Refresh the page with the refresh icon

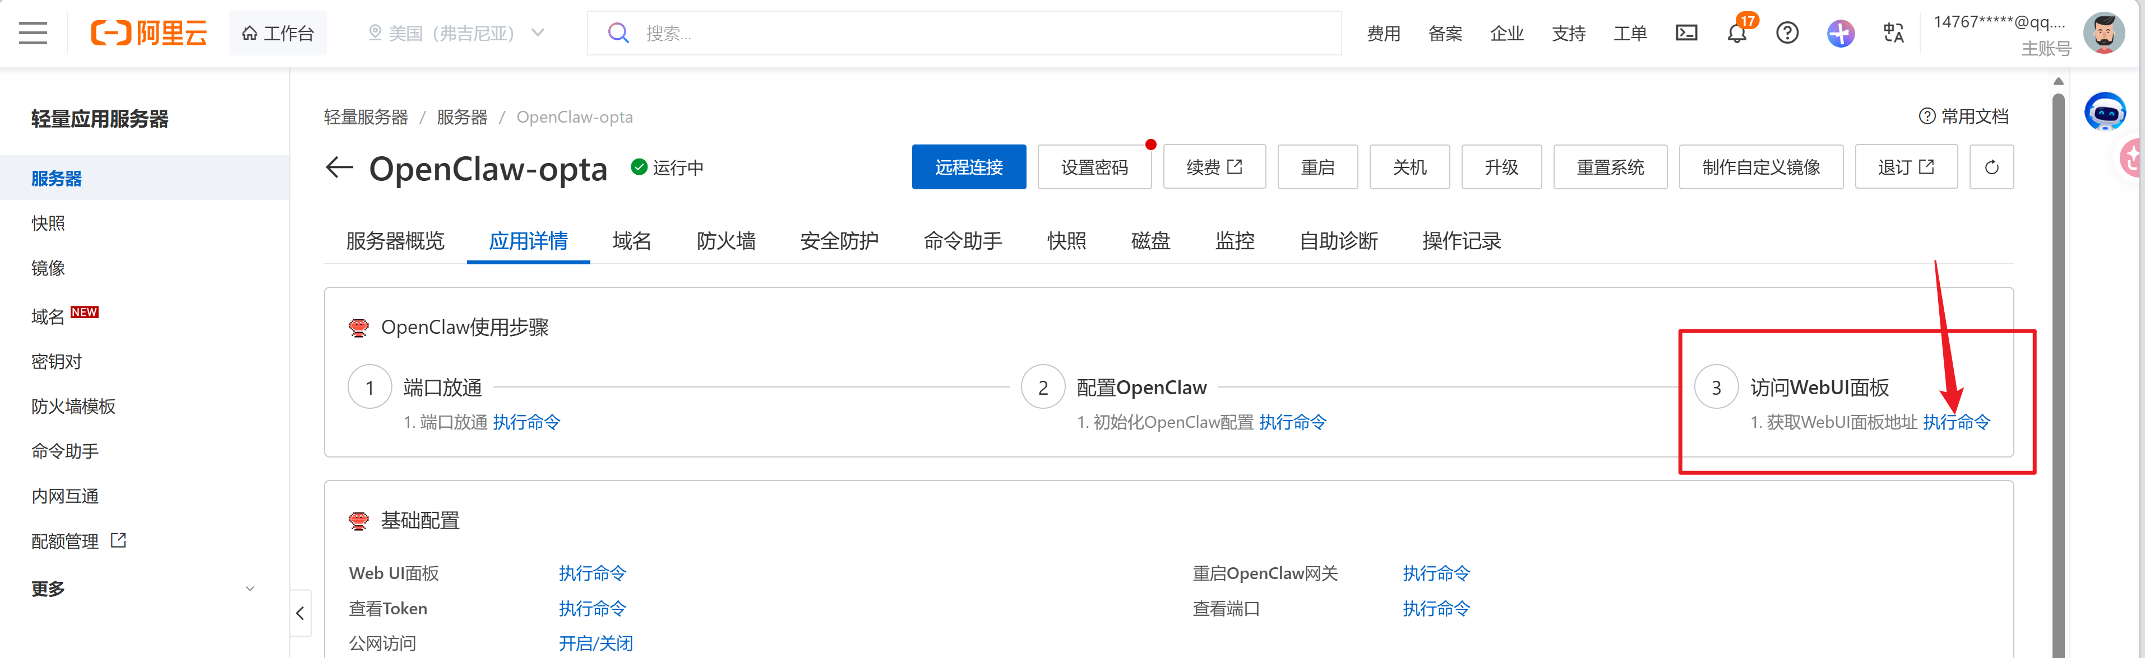1992,166
